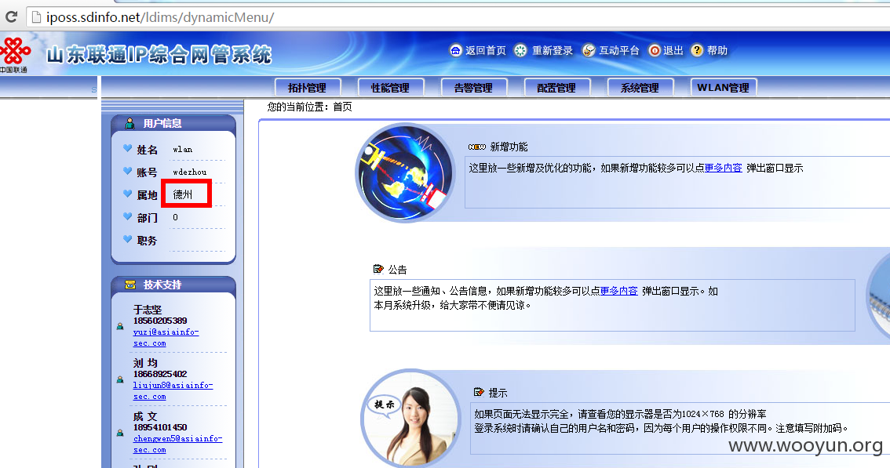This screenshot has height=468, width=890.
Task: Click the pencil icon beside 提示
Action: tap(479, 393)
